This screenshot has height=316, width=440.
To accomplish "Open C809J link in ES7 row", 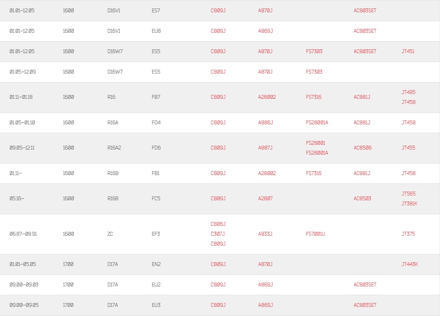I will pyautogui.click(x=218, y=11).
